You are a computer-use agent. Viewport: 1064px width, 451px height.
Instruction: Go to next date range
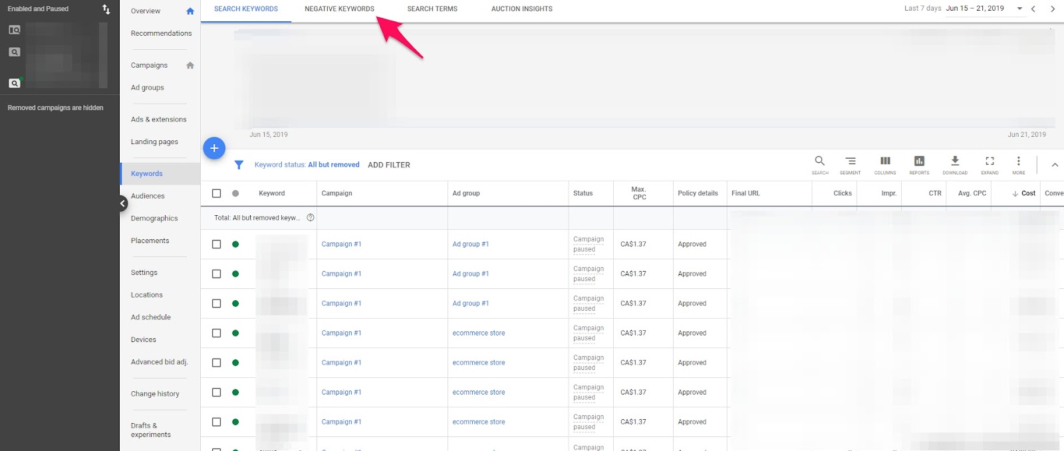1053,9
